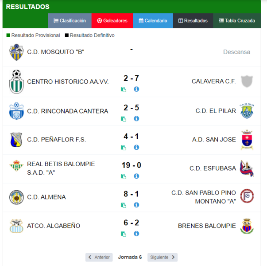Click info icon for Peñaflor vs San Jose

coord(136,147)
